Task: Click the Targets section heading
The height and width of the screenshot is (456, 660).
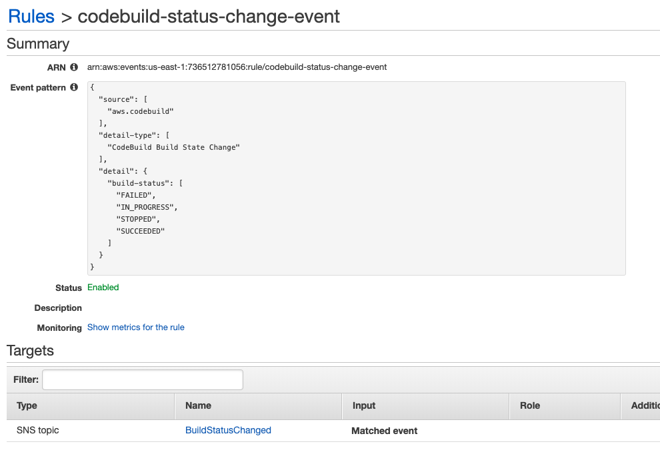Action: [x=30, y=351]
